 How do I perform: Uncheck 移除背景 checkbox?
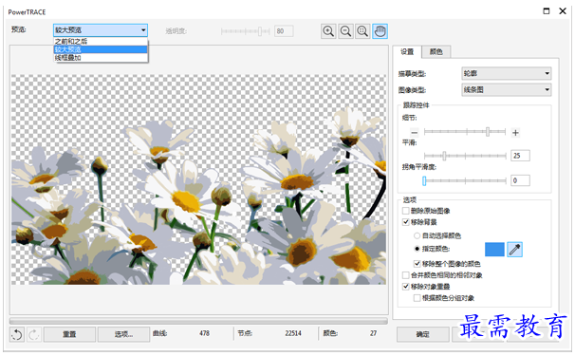coord(406,222)
